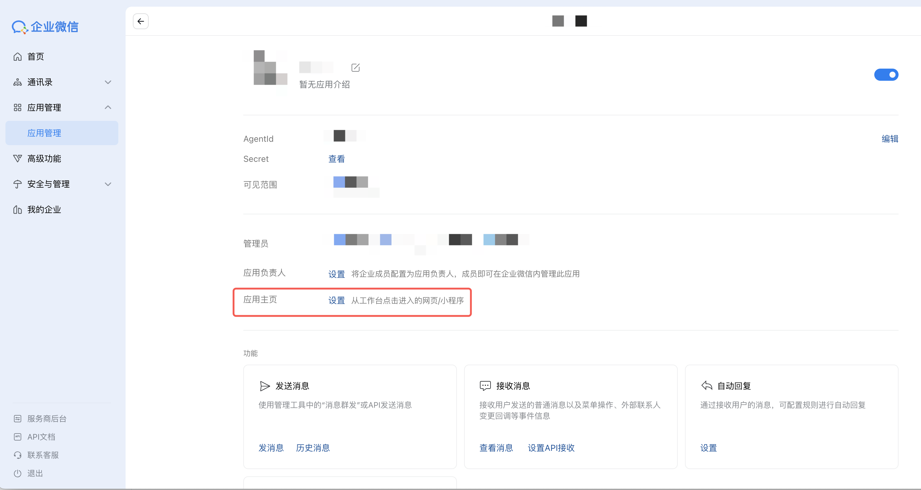Click 设置 link for 应用主页

336,300
